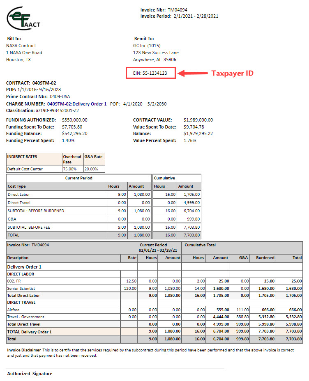The width and height of the screenshot is (309, 381).
Task: Click the eFAACT logo
Action: [x=23, y=18]
